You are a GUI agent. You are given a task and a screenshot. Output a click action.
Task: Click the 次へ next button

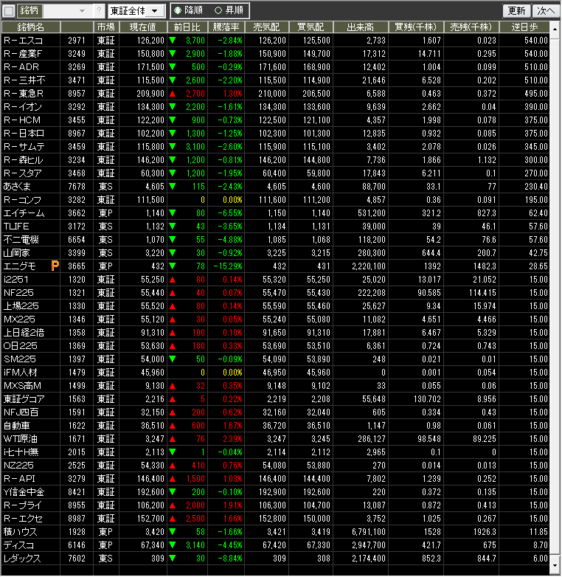[x=544, y=11]
